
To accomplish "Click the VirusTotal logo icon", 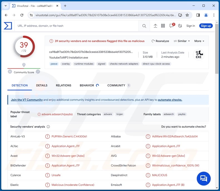I will click(x=8, y=26).
